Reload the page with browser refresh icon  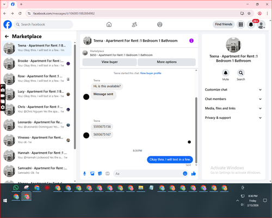pos(20,14)
